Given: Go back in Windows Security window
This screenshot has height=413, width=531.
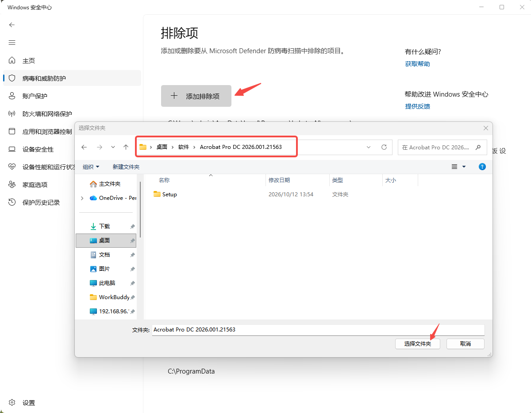Looking at the screenshot, I should 12,25.
